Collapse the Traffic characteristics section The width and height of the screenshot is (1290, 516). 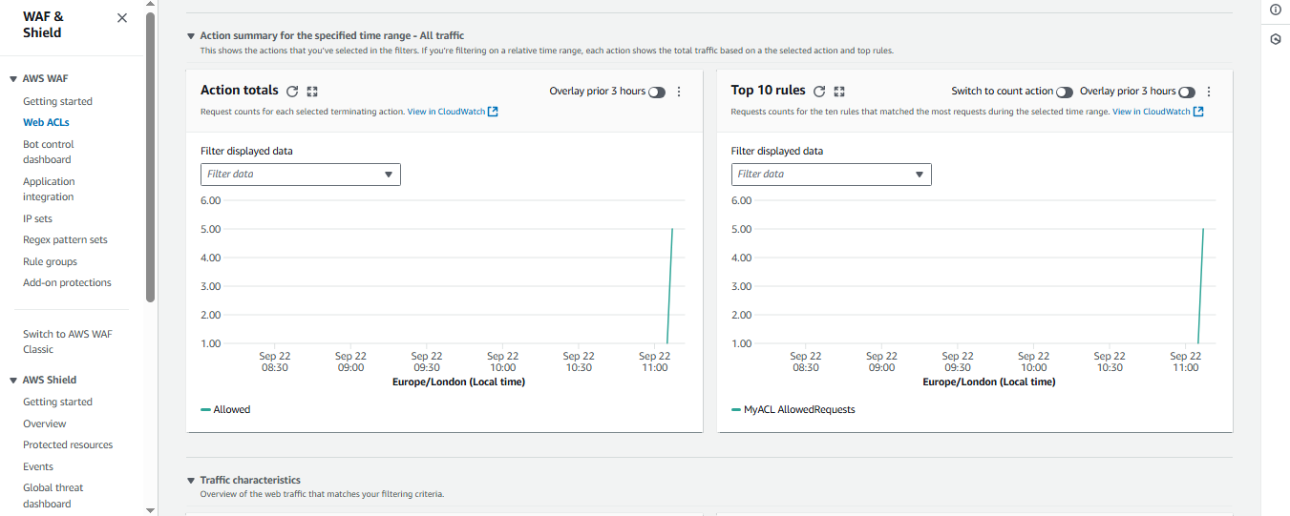[x=191, y=481]
